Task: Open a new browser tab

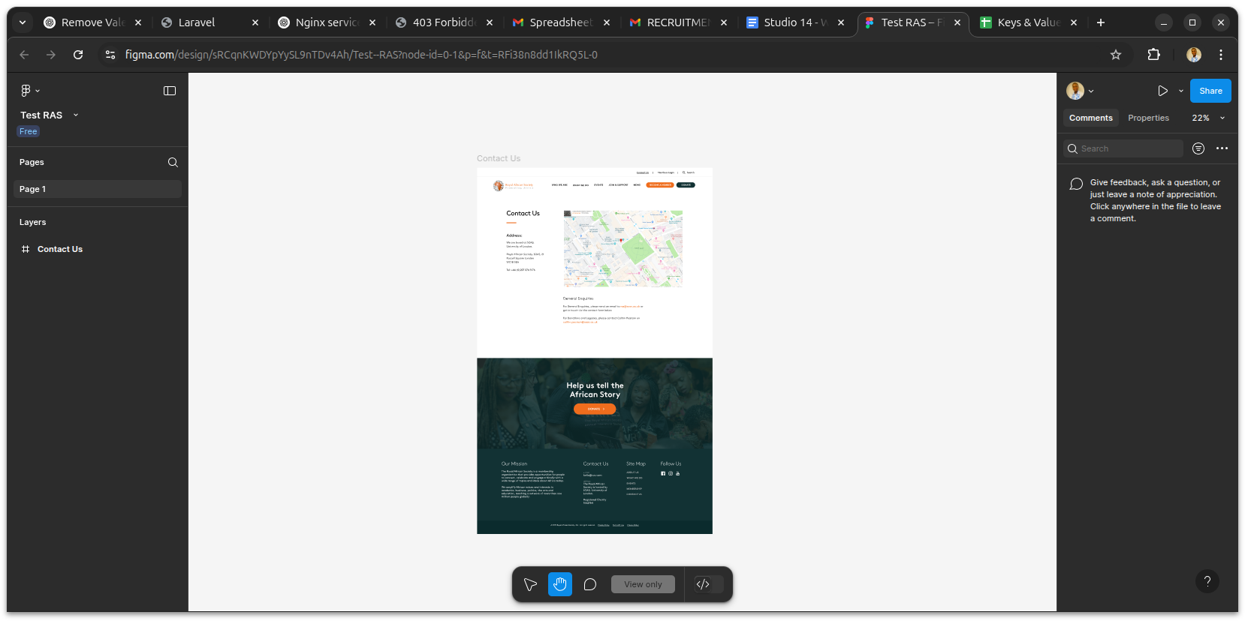Action: point(1101,22)
